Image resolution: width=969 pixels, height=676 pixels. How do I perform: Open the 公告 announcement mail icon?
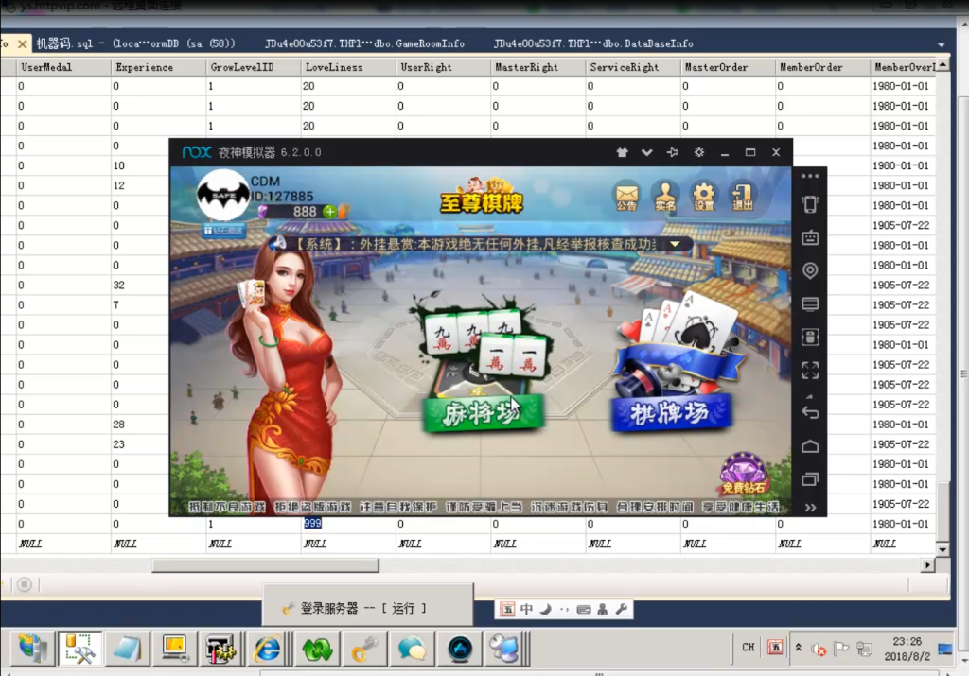tap(626, 198)
